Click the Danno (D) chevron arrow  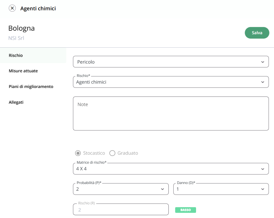263,189
